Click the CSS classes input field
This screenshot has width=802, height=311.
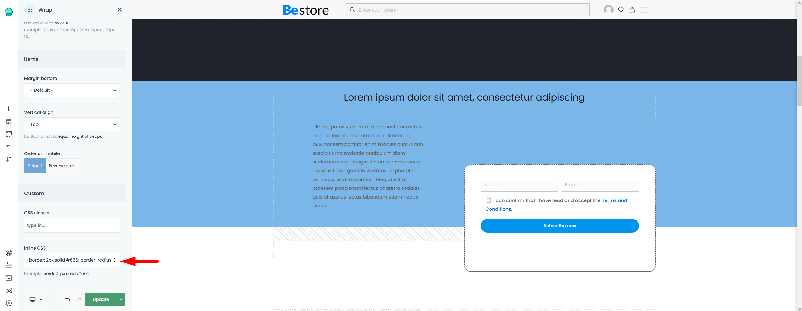[x=72, y=225]
